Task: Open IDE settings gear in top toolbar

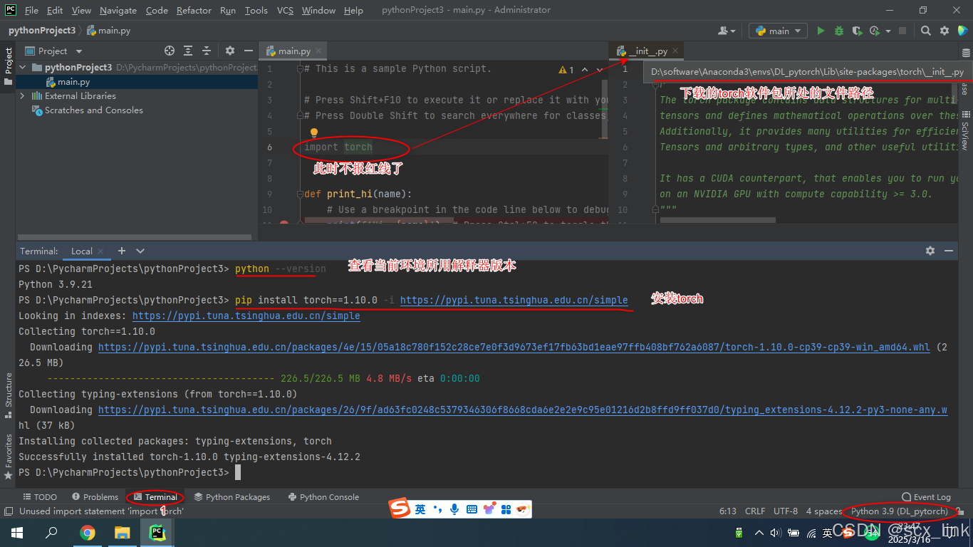Action: (x=944, y=31)
